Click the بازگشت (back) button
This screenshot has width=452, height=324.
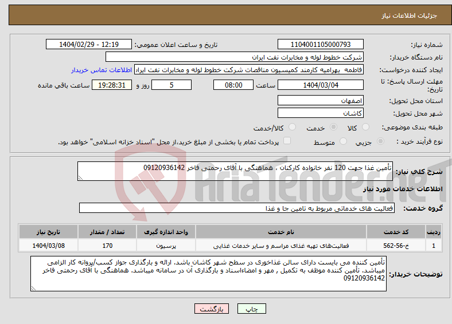(x=212, y=309)
